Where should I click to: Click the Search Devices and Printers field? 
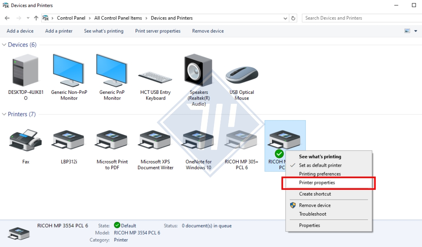tap(359, 18)
